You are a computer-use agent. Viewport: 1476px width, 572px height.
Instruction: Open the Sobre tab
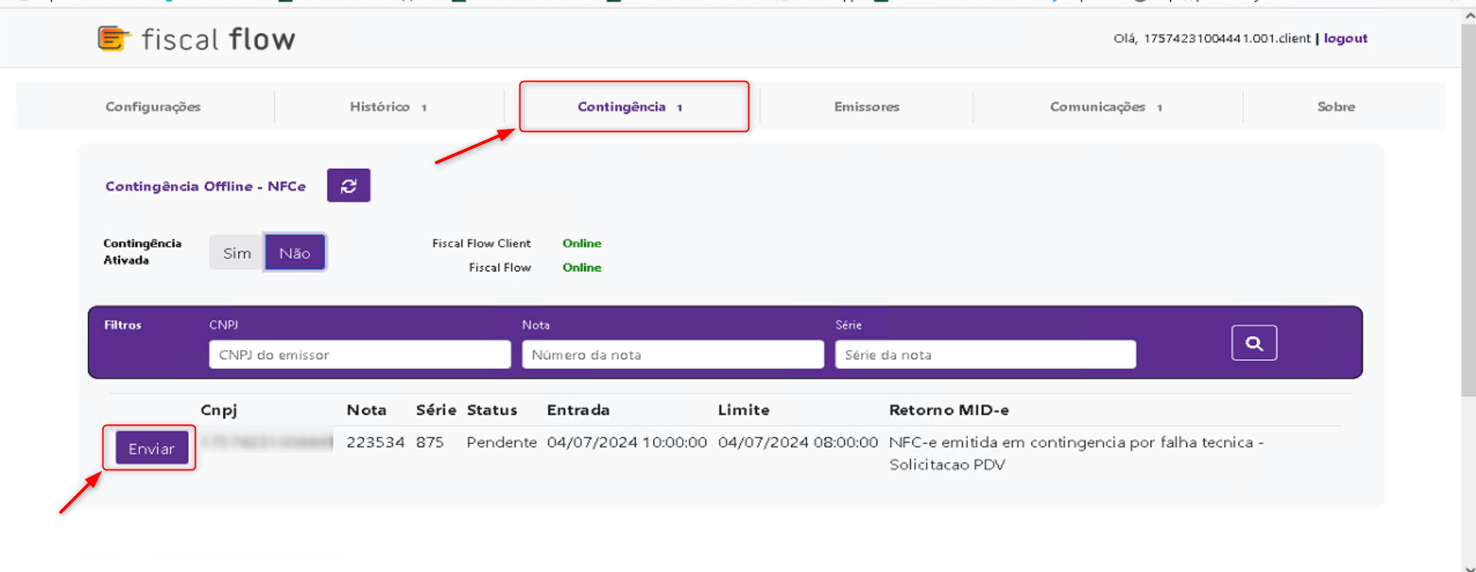(1336, 106)
